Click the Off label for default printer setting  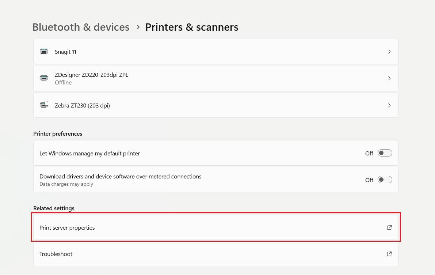369,153
